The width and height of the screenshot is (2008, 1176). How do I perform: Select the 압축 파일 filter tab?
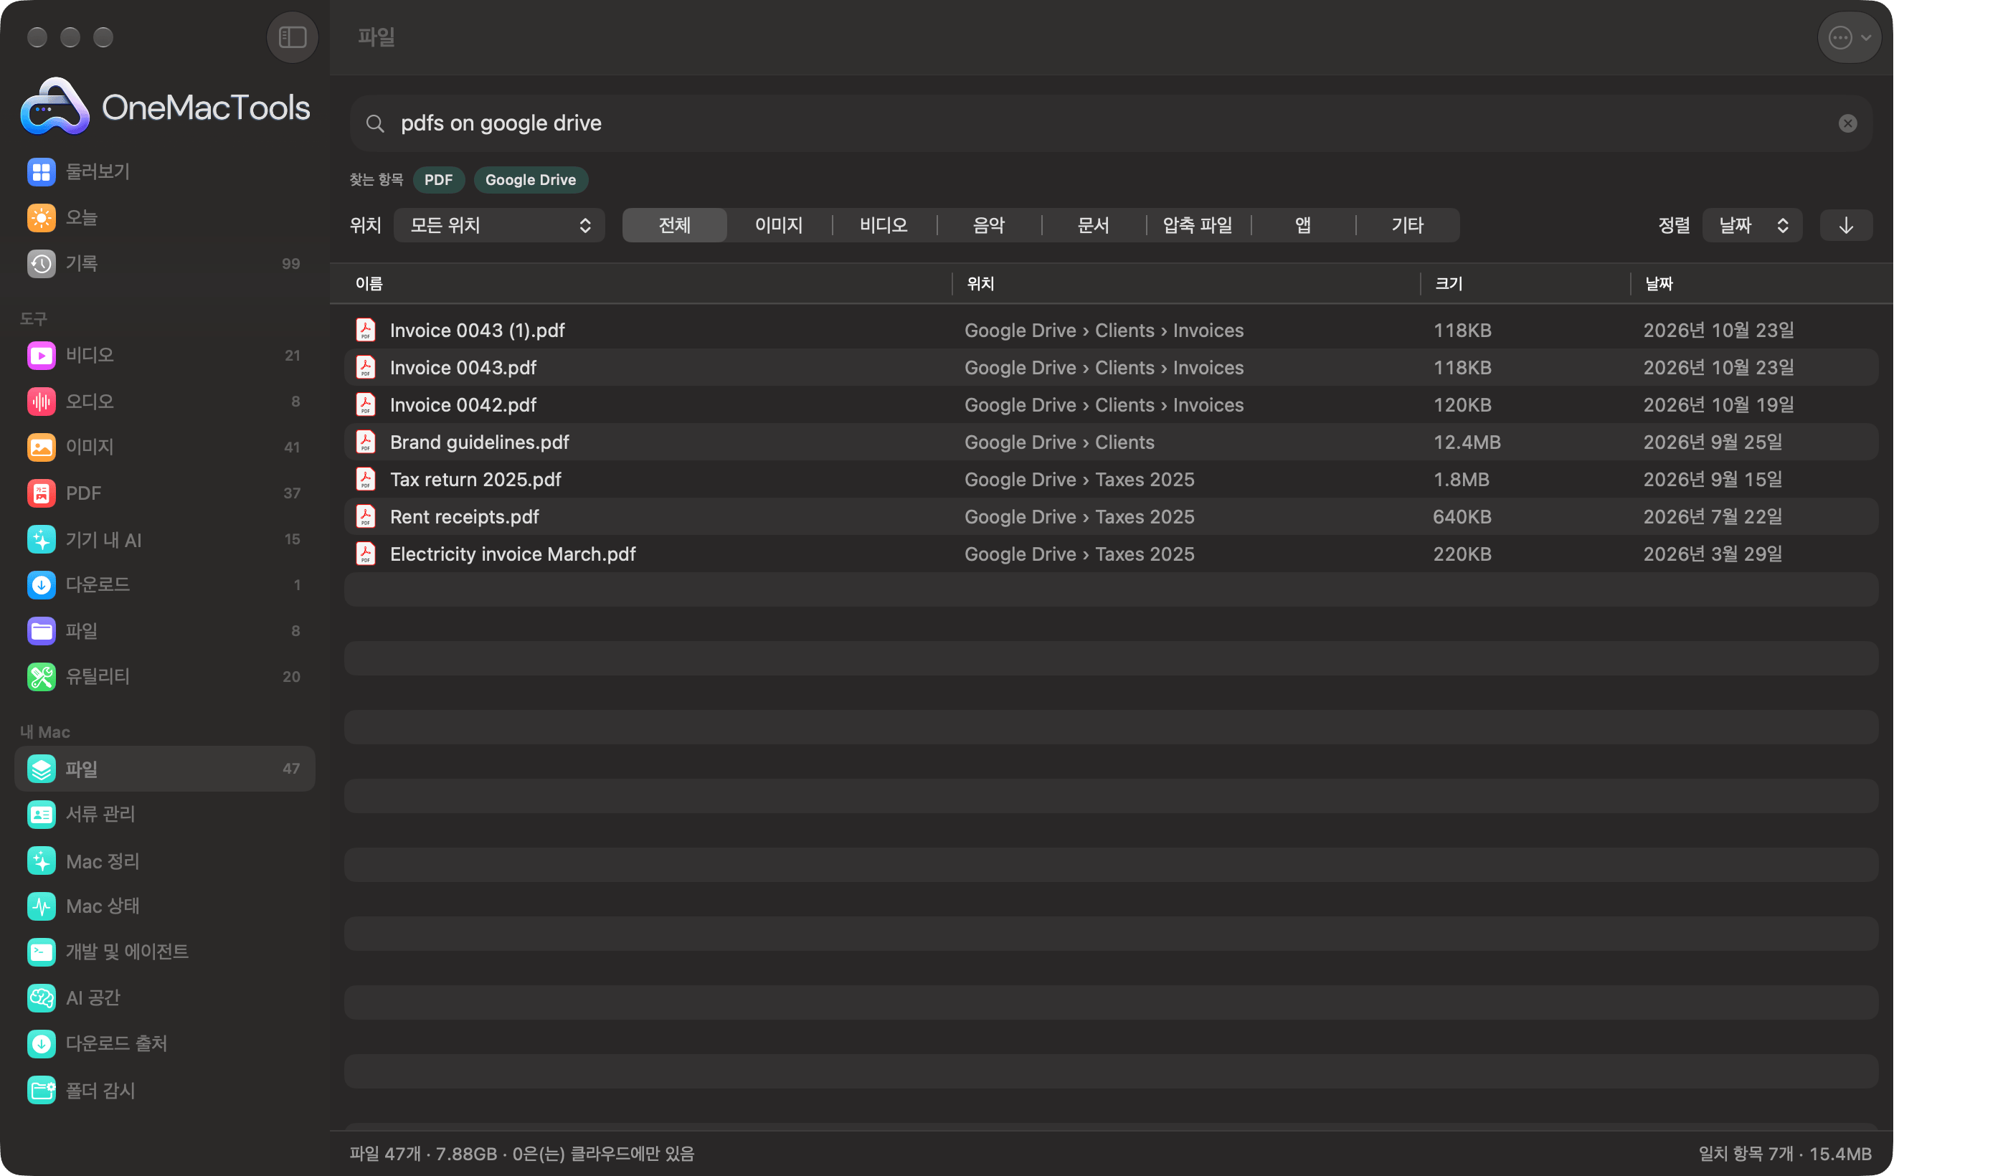(x=1198, y=225)
